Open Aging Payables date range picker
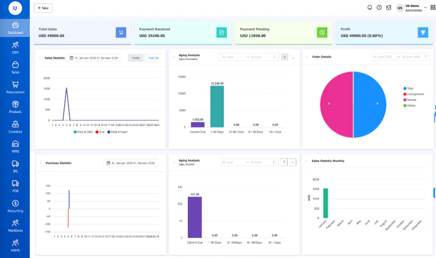Image resolution: width=436 pixels, height=258 pixels. [x=249, y=162]
